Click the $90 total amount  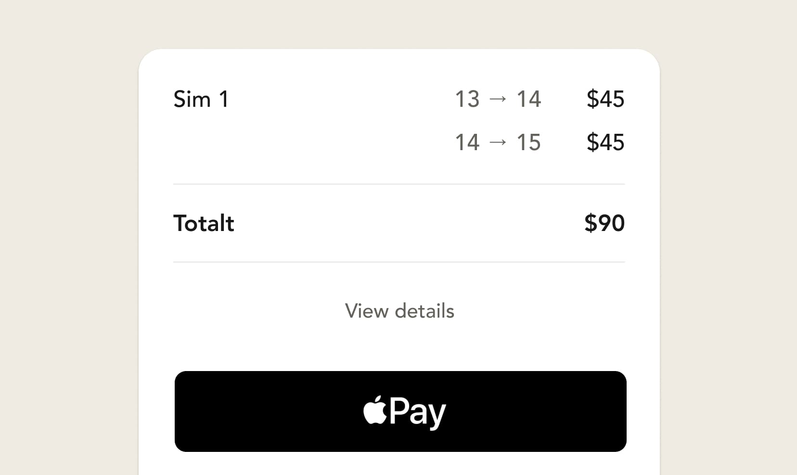coord(604,223)
